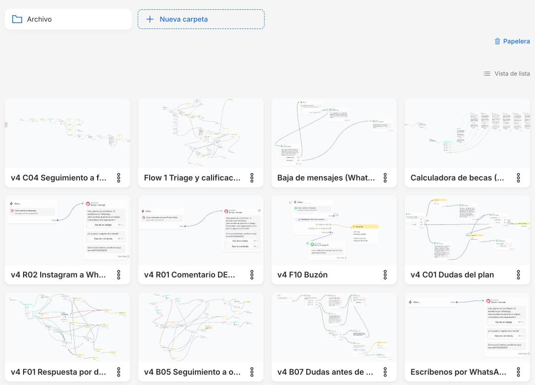Viewport: 535px width, 385px height.
Task: Create a new folder with Nueva carpeta
Action: [x=201, y=19]
